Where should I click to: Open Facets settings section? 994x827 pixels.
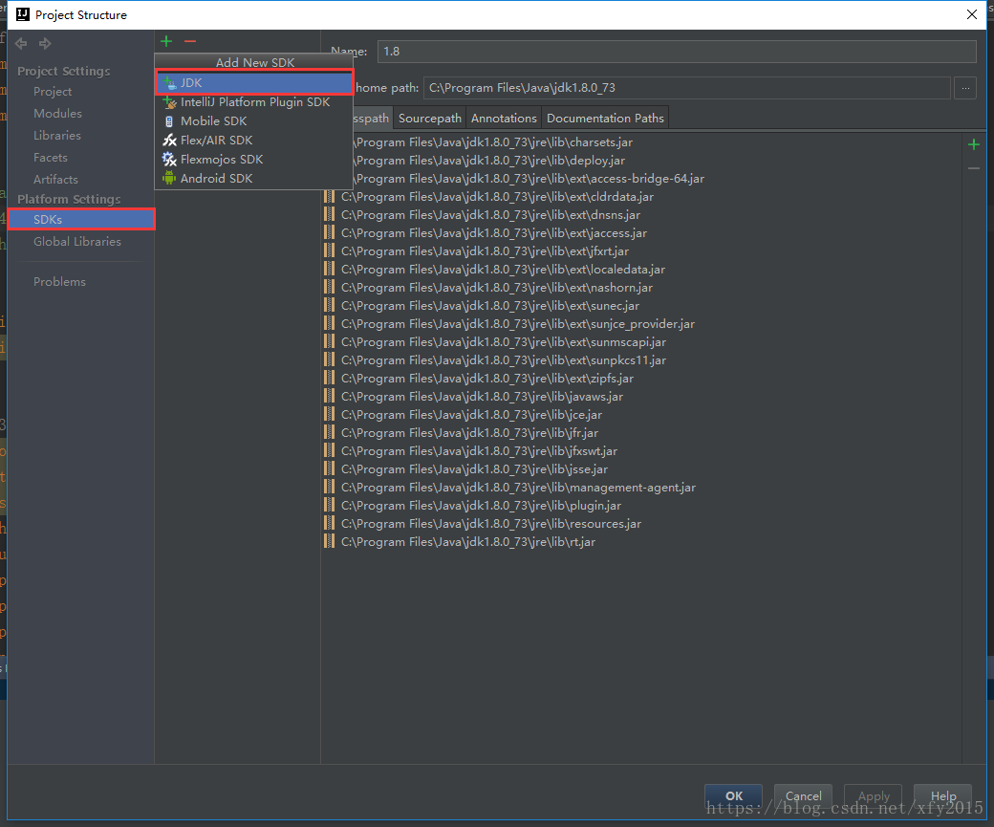tap(50, 158)
